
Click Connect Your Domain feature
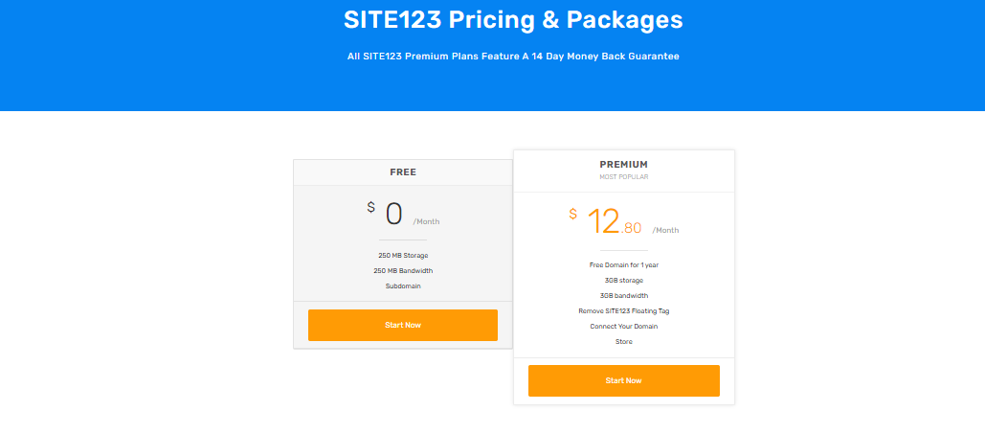tap(623, 326)
